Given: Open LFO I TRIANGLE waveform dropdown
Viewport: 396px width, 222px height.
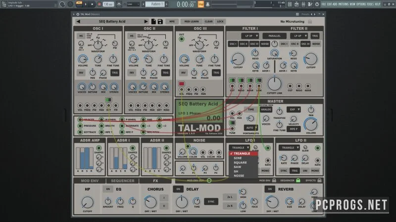Looking at the screenshot, I should point(240,148).
